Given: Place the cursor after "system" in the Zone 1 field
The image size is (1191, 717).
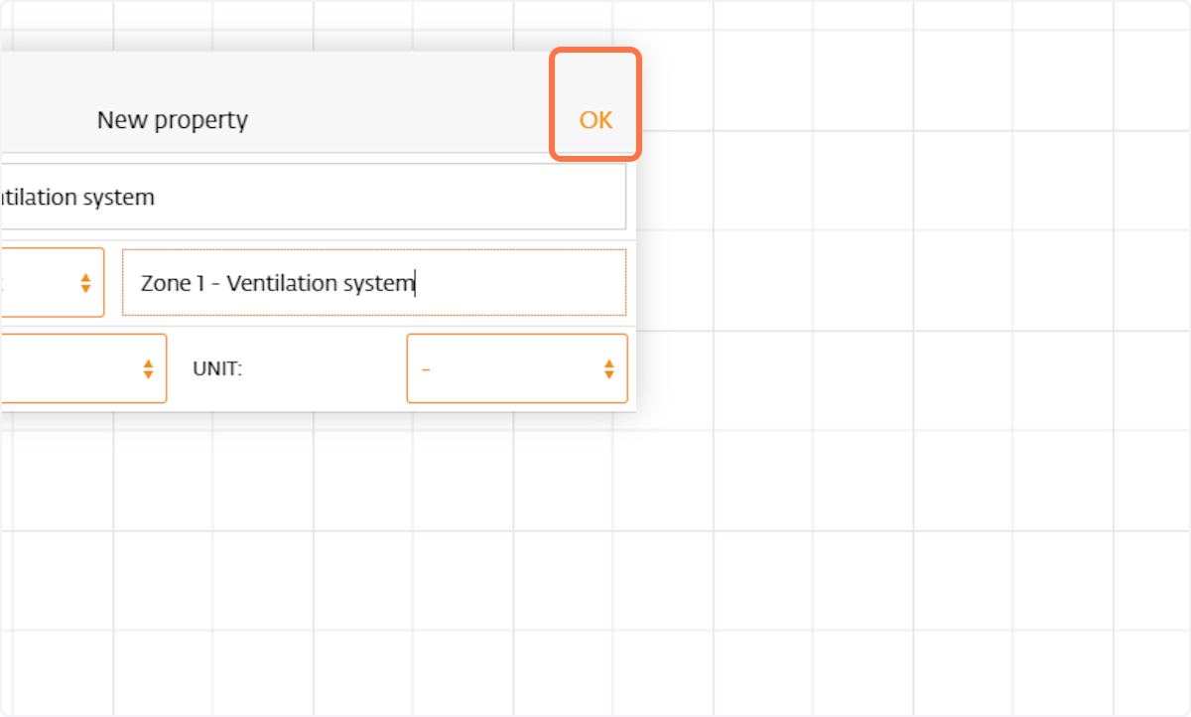Looking at the screenshot, I should click(416, 283).
